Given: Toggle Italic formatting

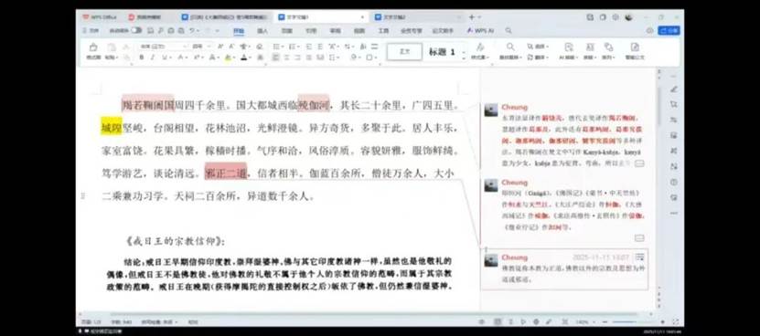Looking at the screenshot, I should 152,58.
